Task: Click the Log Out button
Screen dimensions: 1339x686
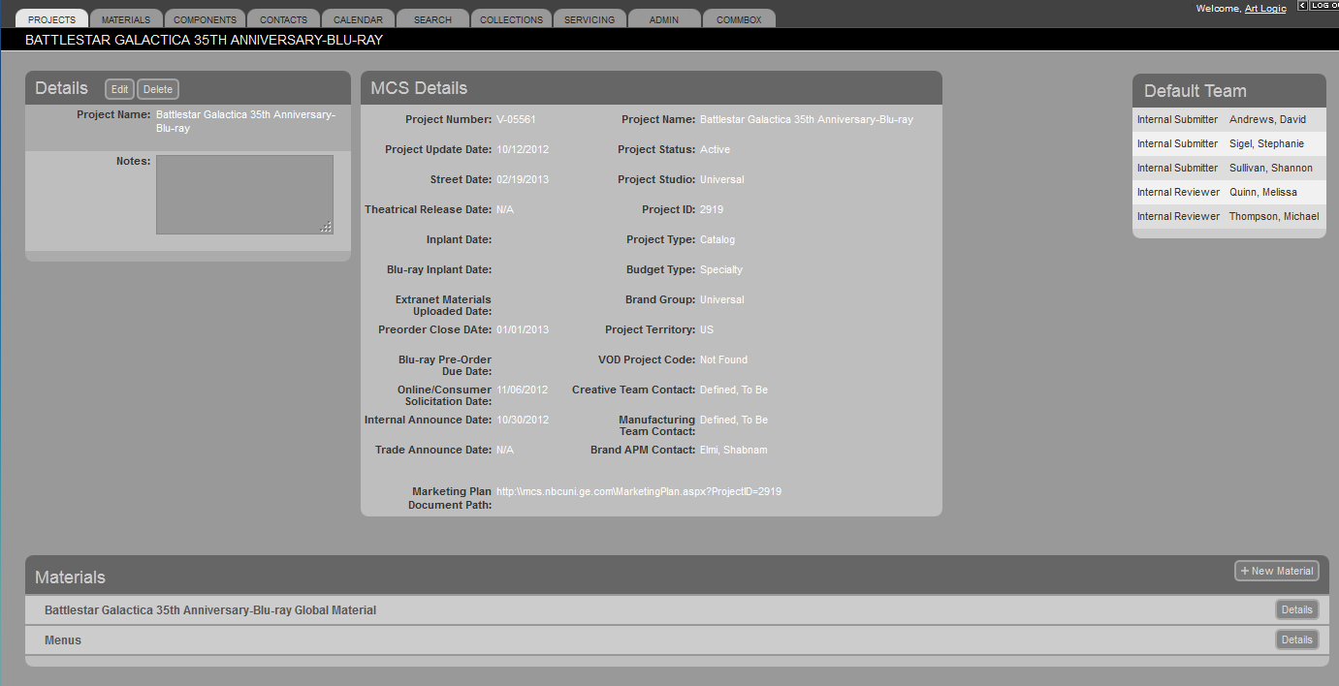Action: pyautogui.click(x=1324, y=6)
